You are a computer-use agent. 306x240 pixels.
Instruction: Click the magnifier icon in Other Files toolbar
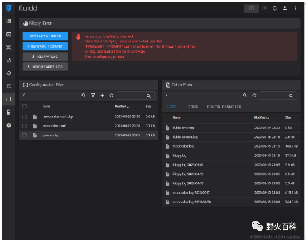[245, 96]
